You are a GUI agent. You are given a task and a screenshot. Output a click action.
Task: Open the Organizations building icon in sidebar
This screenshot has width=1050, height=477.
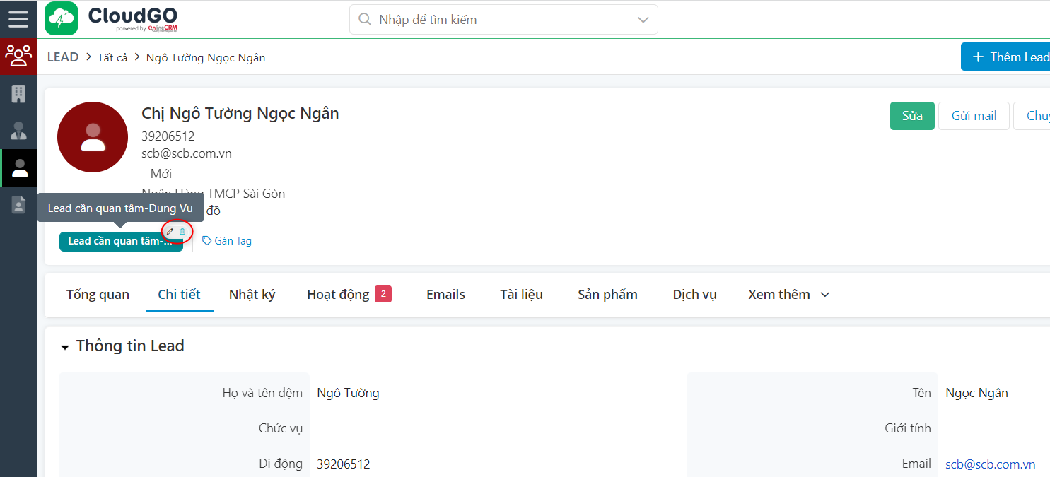click(x=18, y=93)
